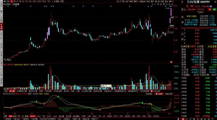Click 默认参数 default parameters button
This screenshot has width=217, height=120.
pos(159,94)
